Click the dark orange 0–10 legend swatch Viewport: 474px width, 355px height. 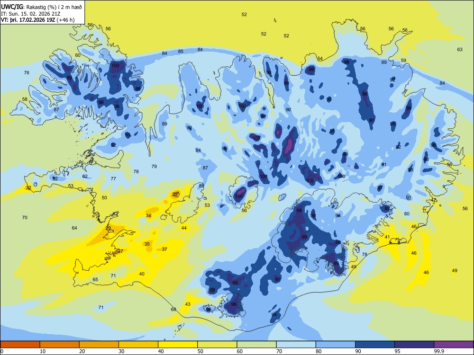20,345
